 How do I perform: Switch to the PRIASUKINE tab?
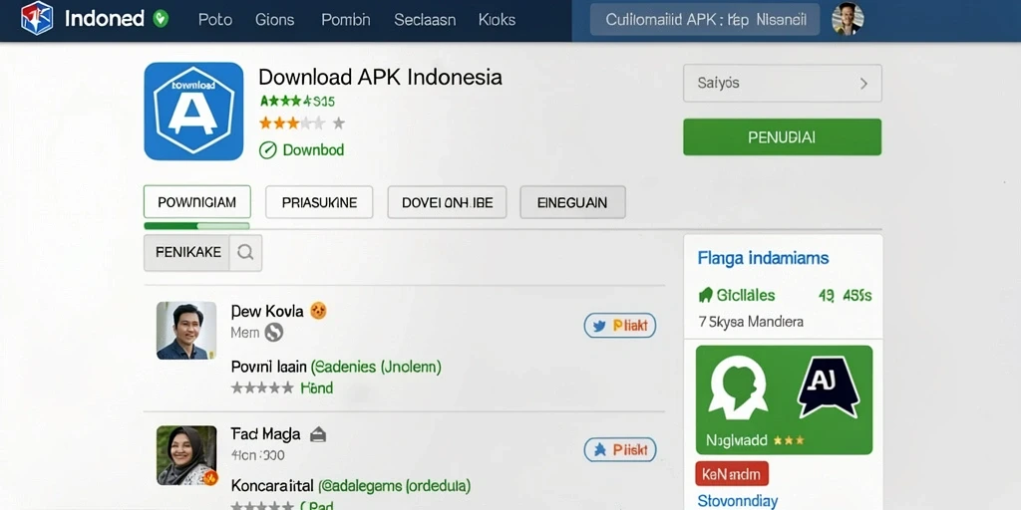click(x=319, y=202)
